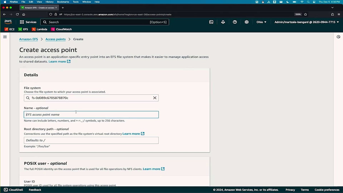The width and height of the screenshot is (343, 193).
Task: Follow the Amazon EFS breadcrumb link
Action: 28,39
